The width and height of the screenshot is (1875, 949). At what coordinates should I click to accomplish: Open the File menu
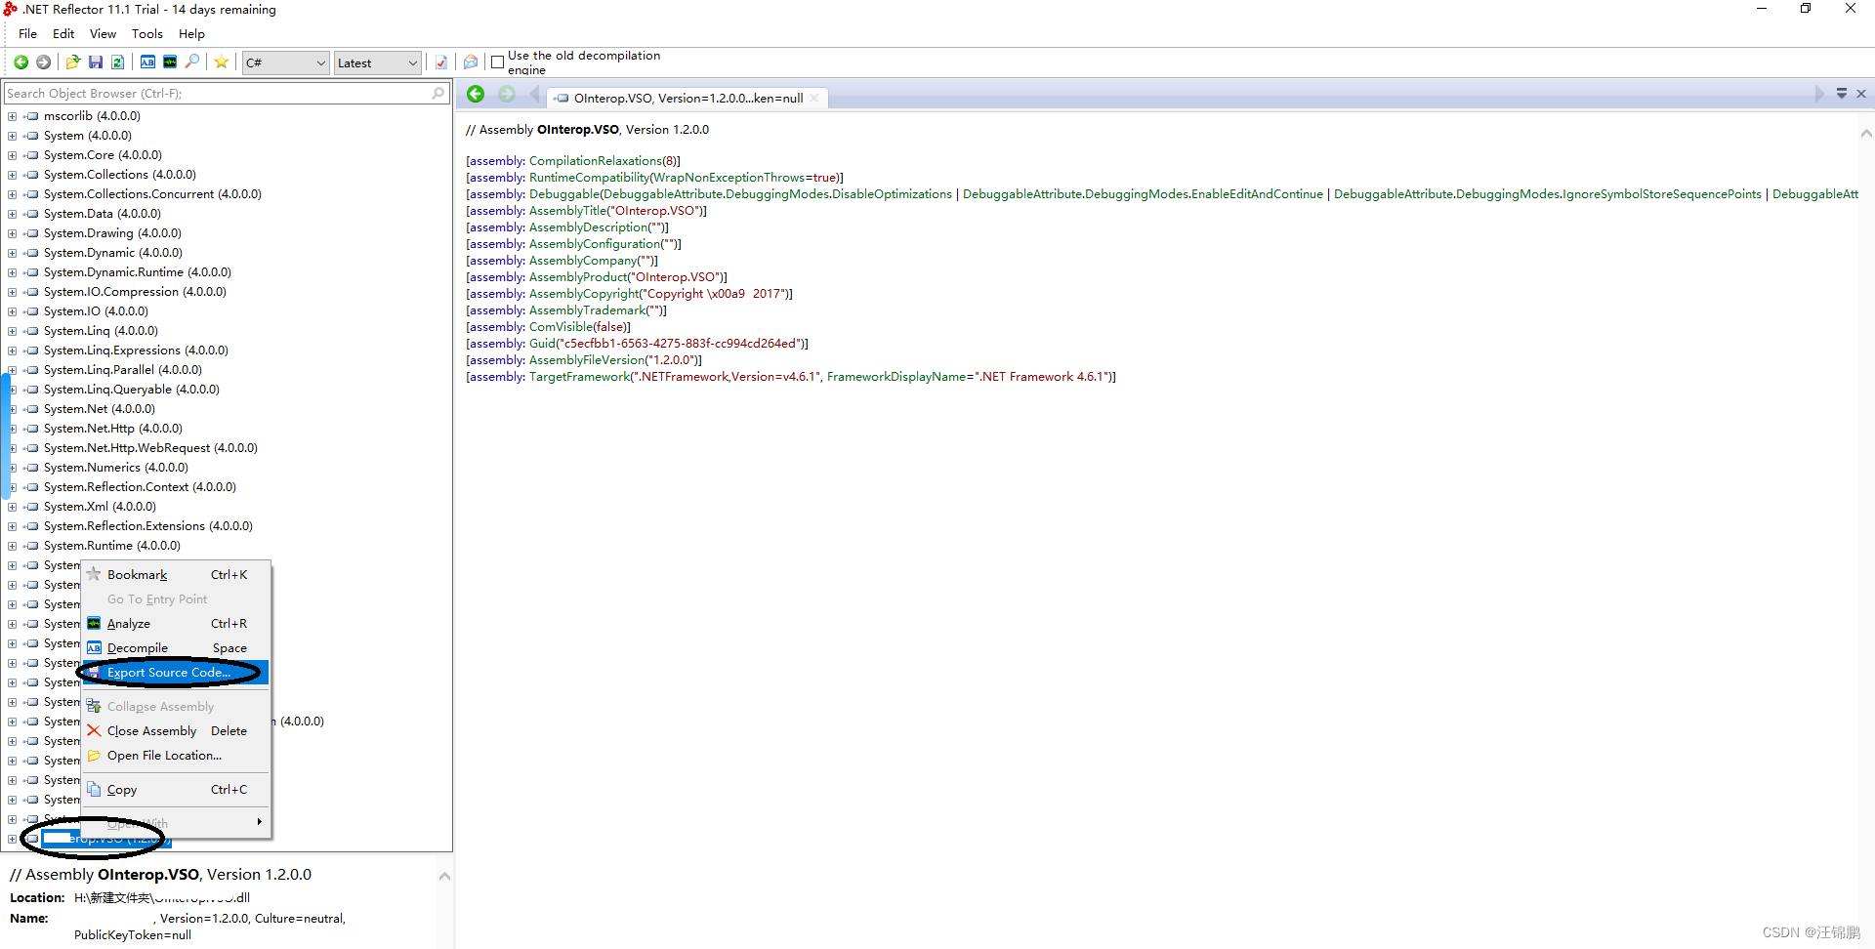click(x=27, y=33)
